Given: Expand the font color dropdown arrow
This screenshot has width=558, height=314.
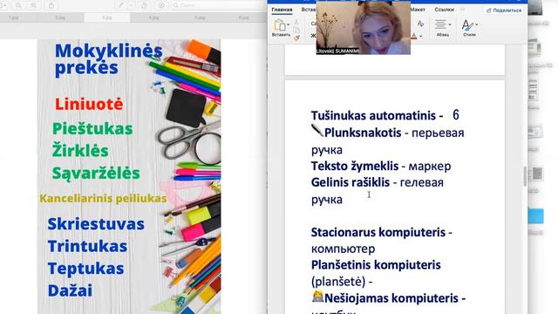Looking at the screenshot, I should tap(420, 36).
